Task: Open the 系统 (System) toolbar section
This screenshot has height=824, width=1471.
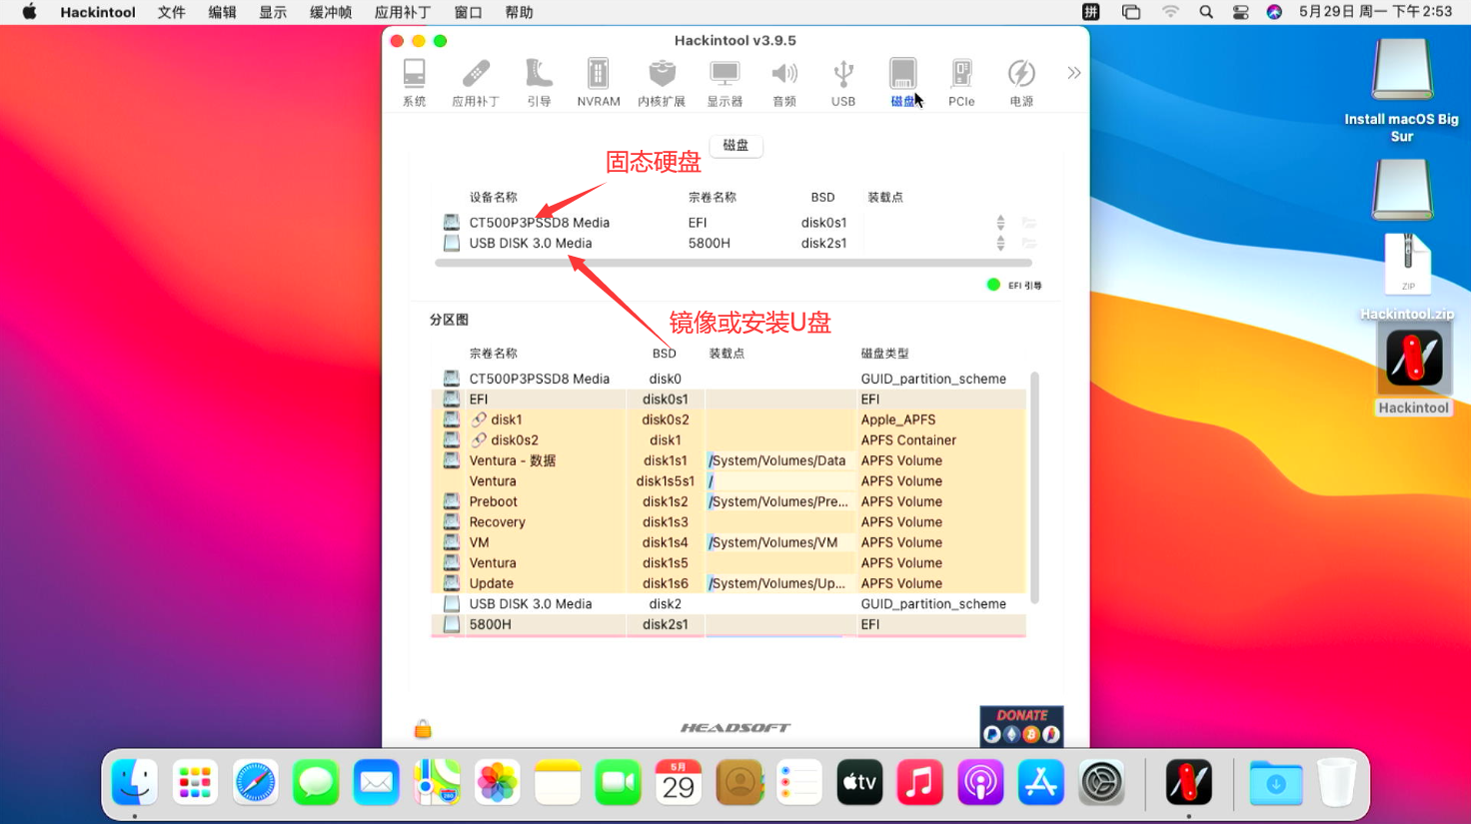Action: coord(414,82)
